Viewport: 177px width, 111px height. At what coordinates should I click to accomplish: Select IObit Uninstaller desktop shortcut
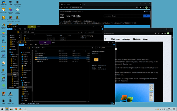(x=17, y=11)
